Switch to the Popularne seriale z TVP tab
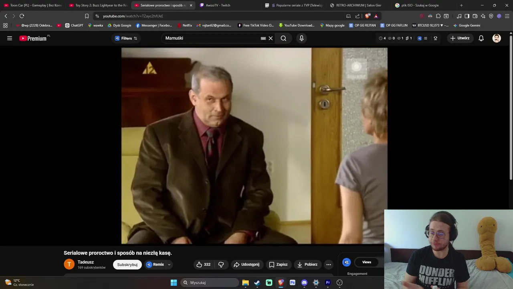Image resolution: width=513 pixels, height=289 pixels. (294, 5)
